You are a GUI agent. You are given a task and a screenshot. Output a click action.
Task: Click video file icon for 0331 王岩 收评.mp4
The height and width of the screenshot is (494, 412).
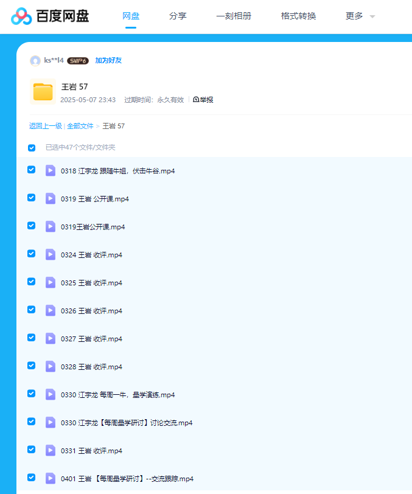click(51, 450)
